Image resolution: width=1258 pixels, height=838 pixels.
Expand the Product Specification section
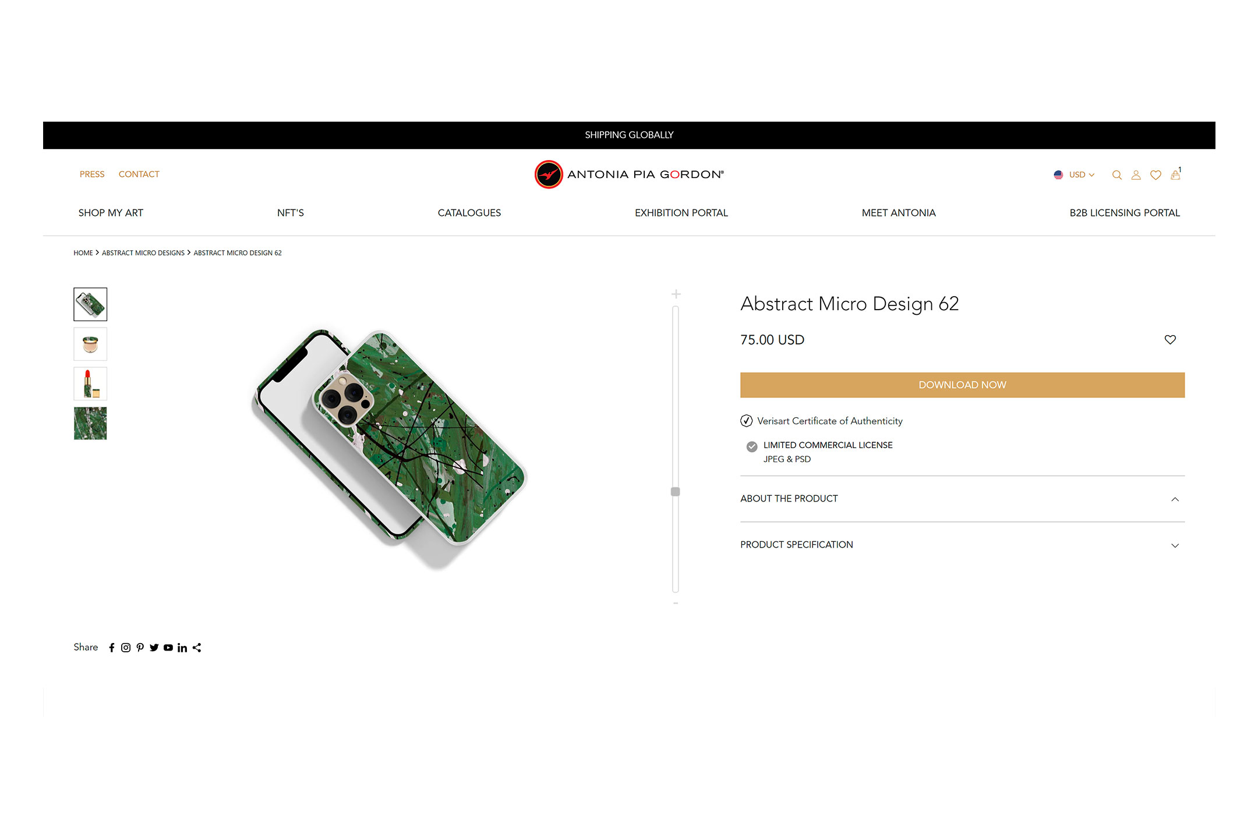point(1175,545)
